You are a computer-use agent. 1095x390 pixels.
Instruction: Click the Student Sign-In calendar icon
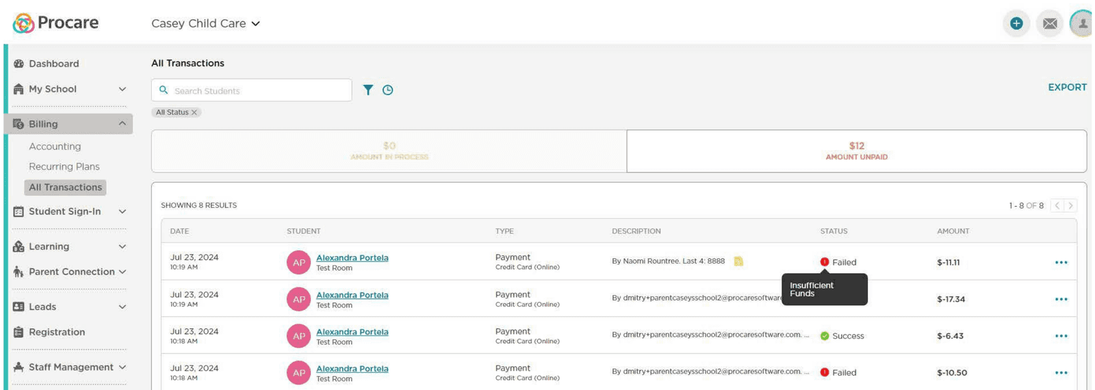(x=18, y=211)
